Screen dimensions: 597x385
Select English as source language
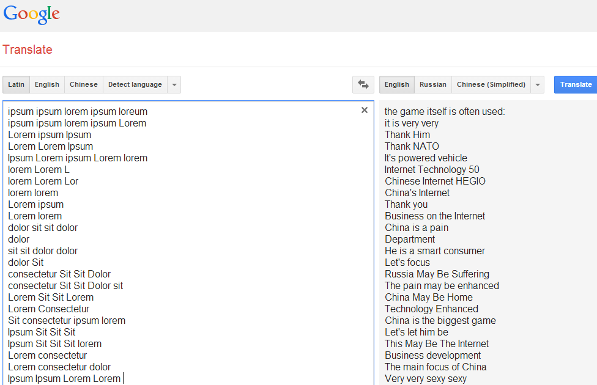(47, 84)
